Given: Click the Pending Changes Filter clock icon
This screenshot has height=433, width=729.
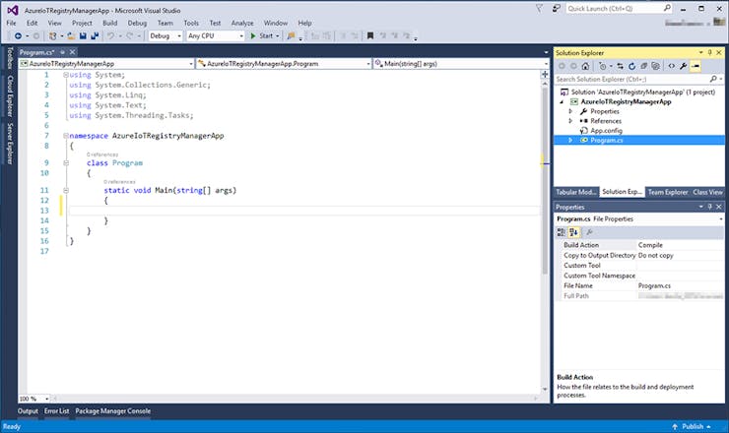Looking at the screenshot, I should tap(603, 66).
